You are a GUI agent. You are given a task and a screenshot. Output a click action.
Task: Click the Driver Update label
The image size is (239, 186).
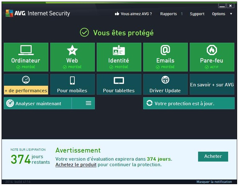point(165,91)
